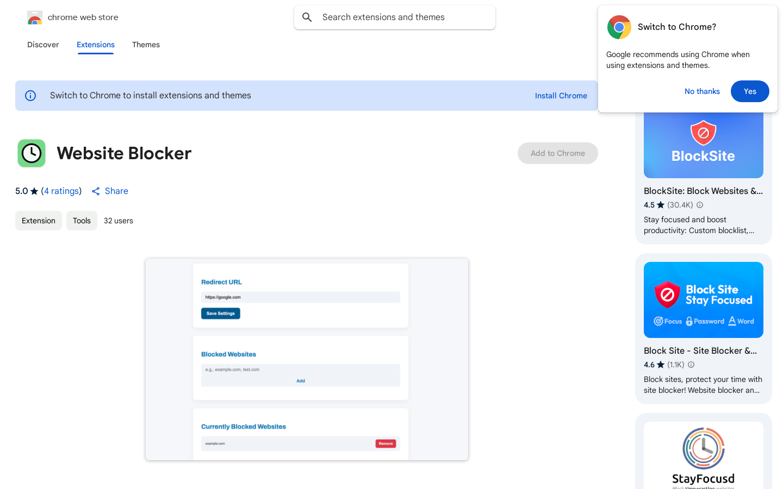Click the Chrome Web Store logo
This screenshot has width=783, height=489.
pyautogui.click(x=35, y=18)
